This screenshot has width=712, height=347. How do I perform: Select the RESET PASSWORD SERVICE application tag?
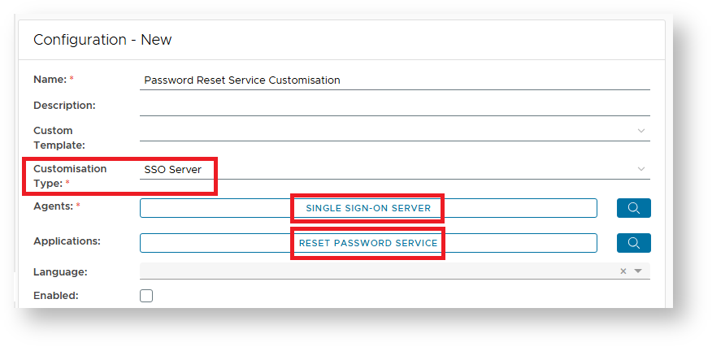[368, 243]
